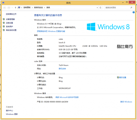Click the Back navigation arrow
Image resolution: width=137 pixels, height=120 pixels.
[5, 8]
